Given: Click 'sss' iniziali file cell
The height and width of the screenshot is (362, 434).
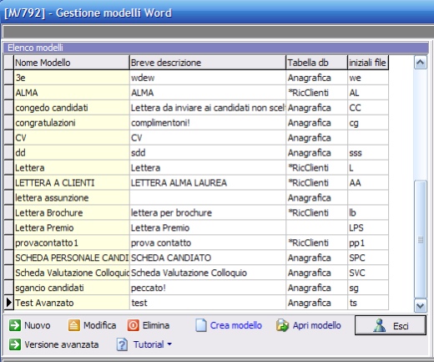Looking at the screenshot, I should click(368, 153).
